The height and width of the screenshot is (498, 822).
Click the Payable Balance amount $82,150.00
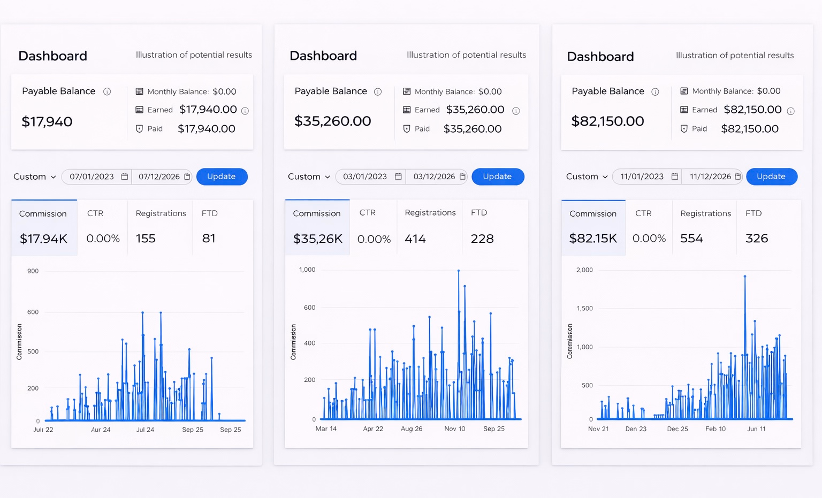click(x=608, y=121)
